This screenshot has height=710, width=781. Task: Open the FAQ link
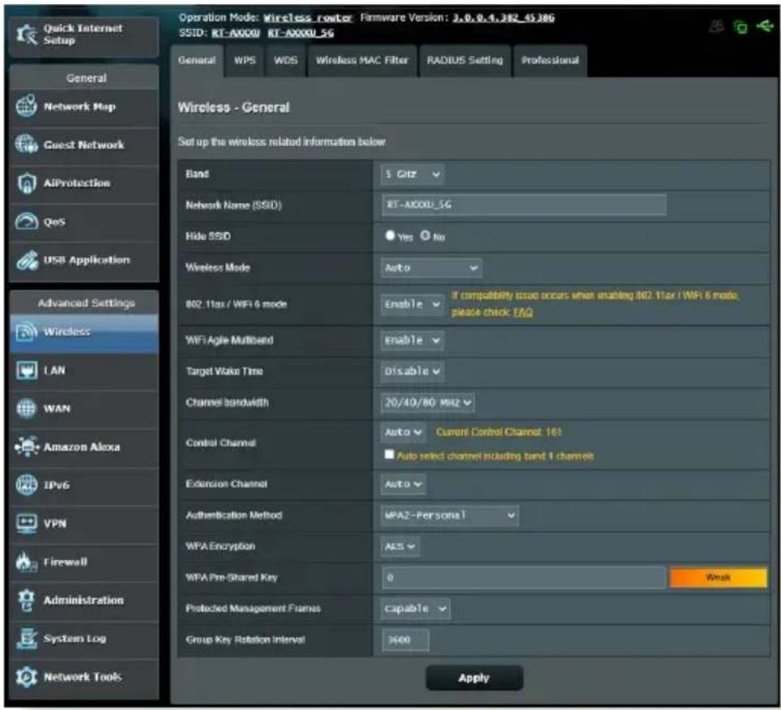[523, 312]
